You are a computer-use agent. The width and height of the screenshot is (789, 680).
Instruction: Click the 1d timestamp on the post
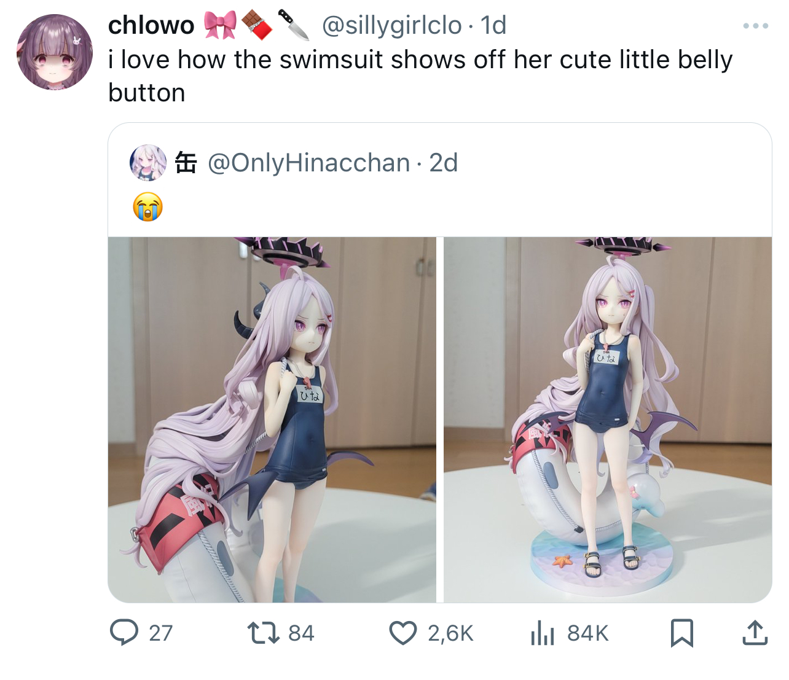point(493,25)
